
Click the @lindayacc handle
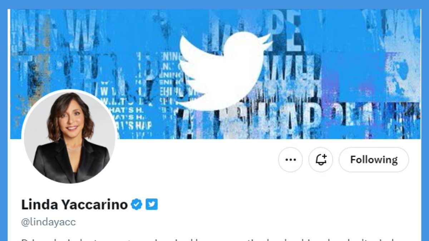(x=49, y=222)
